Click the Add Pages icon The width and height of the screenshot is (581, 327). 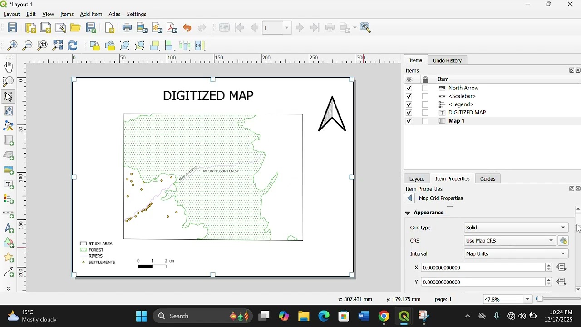(x=109, y=28)
